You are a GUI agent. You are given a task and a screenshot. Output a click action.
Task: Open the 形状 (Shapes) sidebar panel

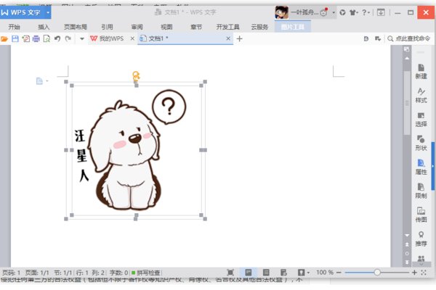coord(421,142)
